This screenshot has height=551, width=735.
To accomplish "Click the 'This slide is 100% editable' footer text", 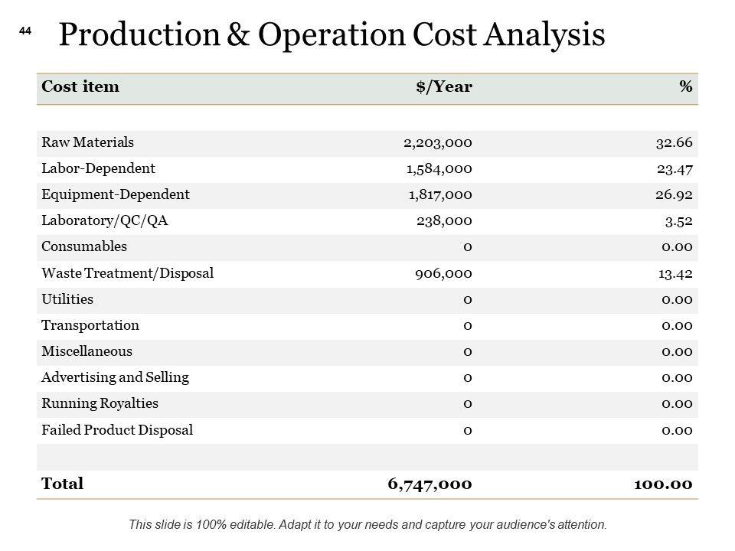I will pos(367,525).
